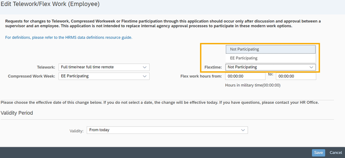Open the HRMS data definitions resource guide link
Viewport: 345px width, 158px height.
point(68,37)
